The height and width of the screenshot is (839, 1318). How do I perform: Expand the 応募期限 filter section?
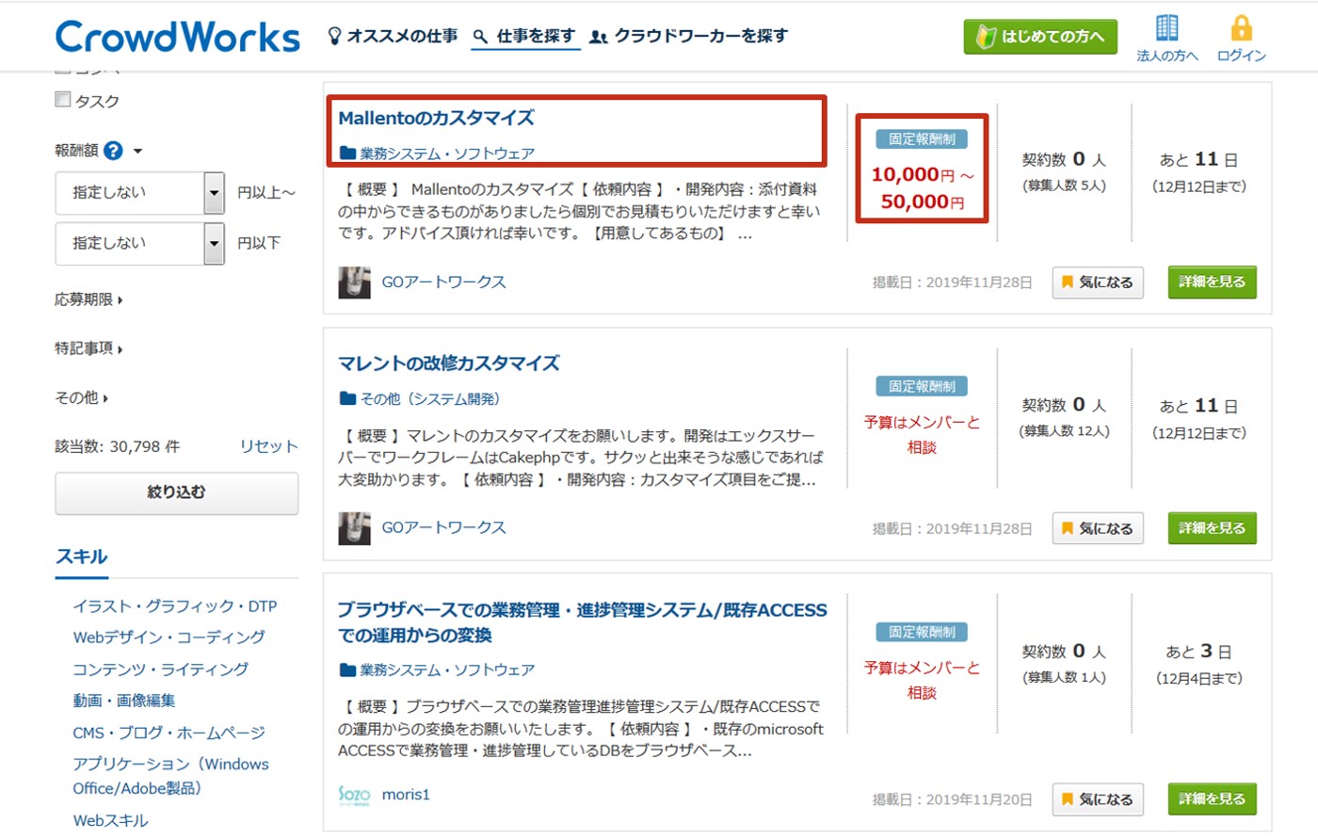tap(88, 299)
